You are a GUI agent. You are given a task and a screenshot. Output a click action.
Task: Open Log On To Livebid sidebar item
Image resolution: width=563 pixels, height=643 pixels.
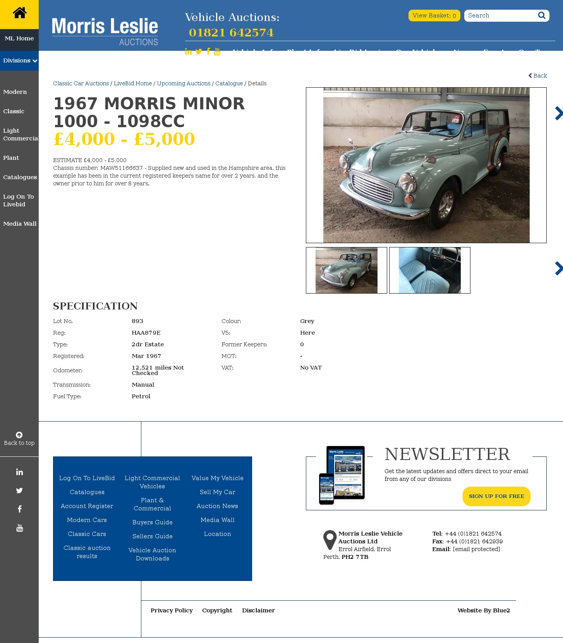[19, 201]
